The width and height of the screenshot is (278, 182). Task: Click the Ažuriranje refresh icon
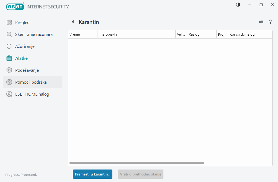pyautogui.click(x=9, y=46)
